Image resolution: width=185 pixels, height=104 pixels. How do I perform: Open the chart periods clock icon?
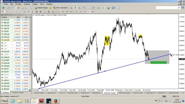(x=113, y=8)
